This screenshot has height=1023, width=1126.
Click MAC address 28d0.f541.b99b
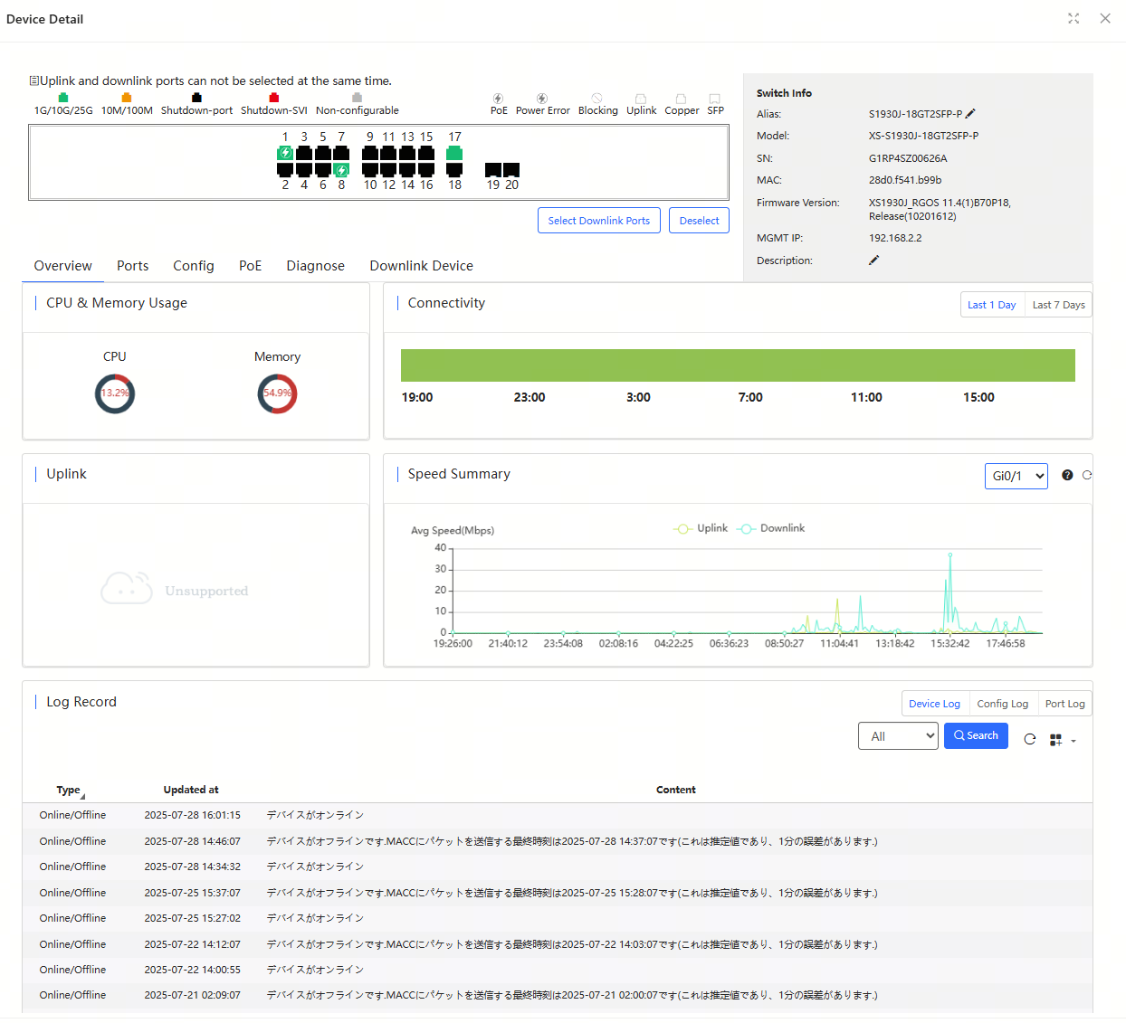tap(905, 181)
